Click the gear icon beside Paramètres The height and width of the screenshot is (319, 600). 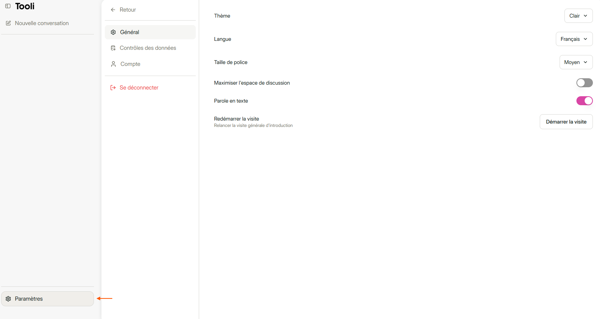point(8,299)
